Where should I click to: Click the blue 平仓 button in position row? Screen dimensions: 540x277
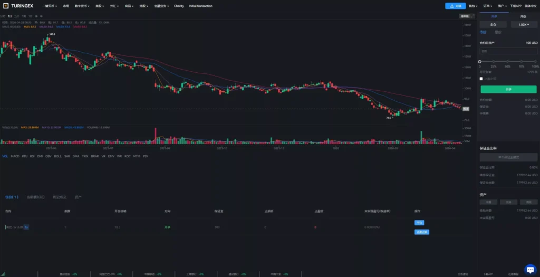point(419,223)
